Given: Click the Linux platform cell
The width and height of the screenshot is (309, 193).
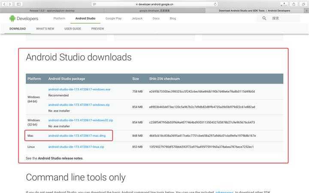Looking at the screenshot, I should click(31, 147).
